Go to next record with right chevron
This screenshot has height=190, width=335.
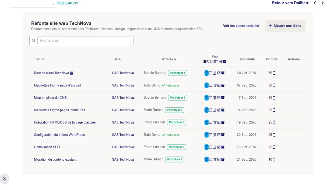(x=323, y=3)
